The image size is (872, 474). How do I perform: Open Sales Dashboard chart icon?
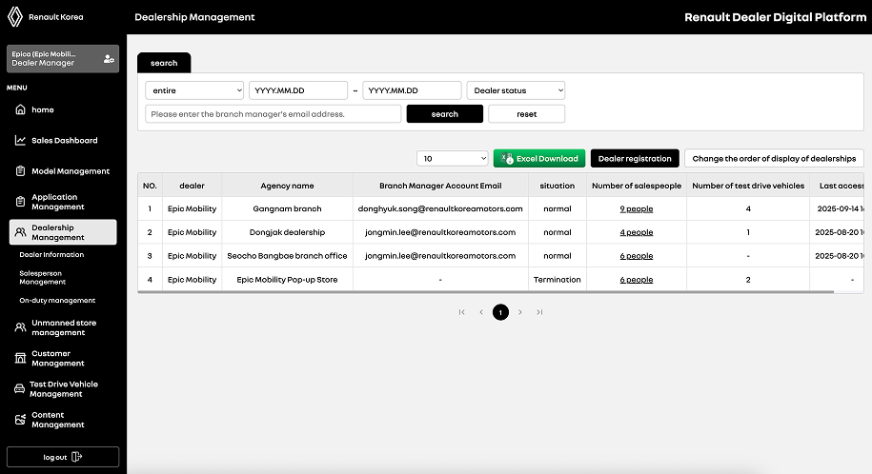pos(20,141)
